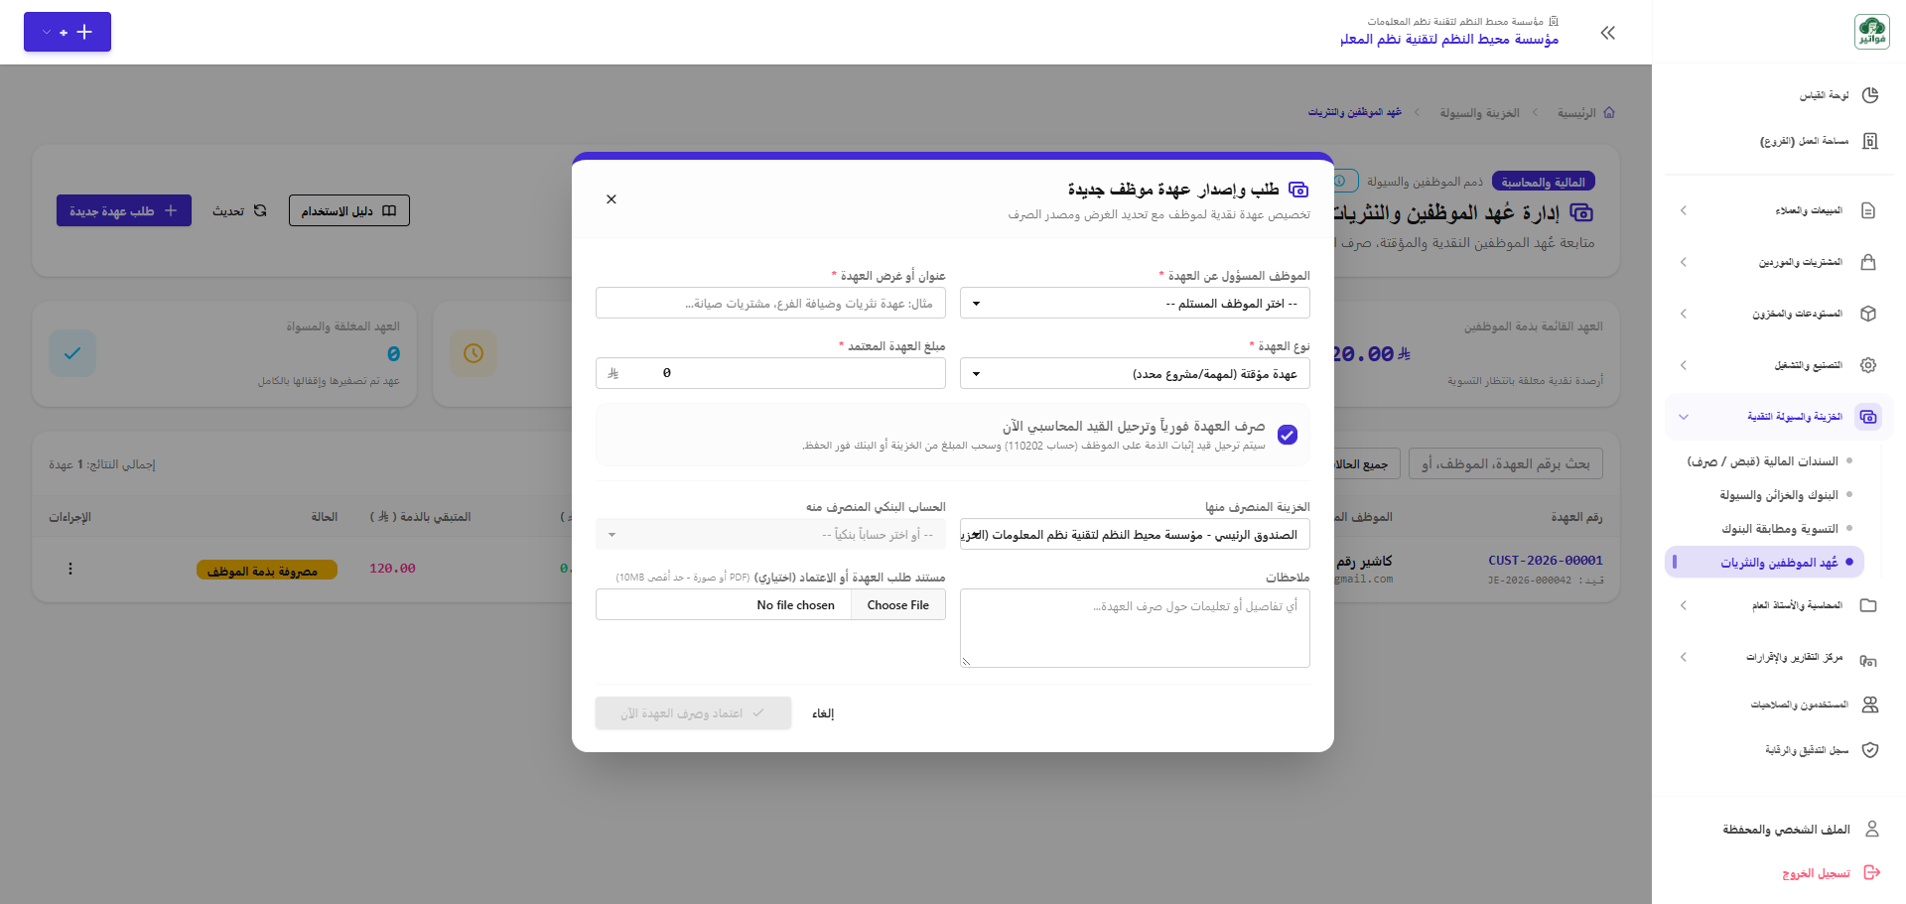Screen dimensions: 1906x904
Task: Click custody number CUST-2026-00001 link
Action: [1546, 561]
